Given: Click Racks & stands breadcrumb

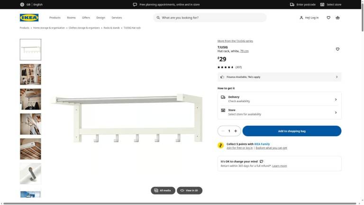Looking at the screenshot, I should tap(112, 28).
